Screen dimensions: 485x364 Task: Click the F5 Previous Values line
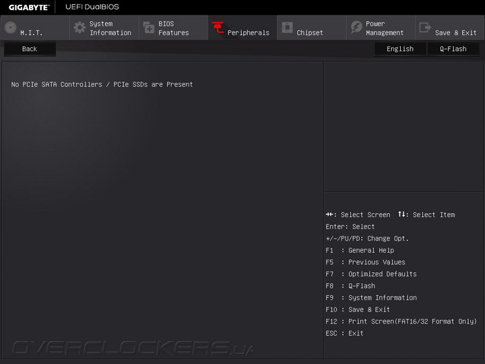(x=365, y=262)
